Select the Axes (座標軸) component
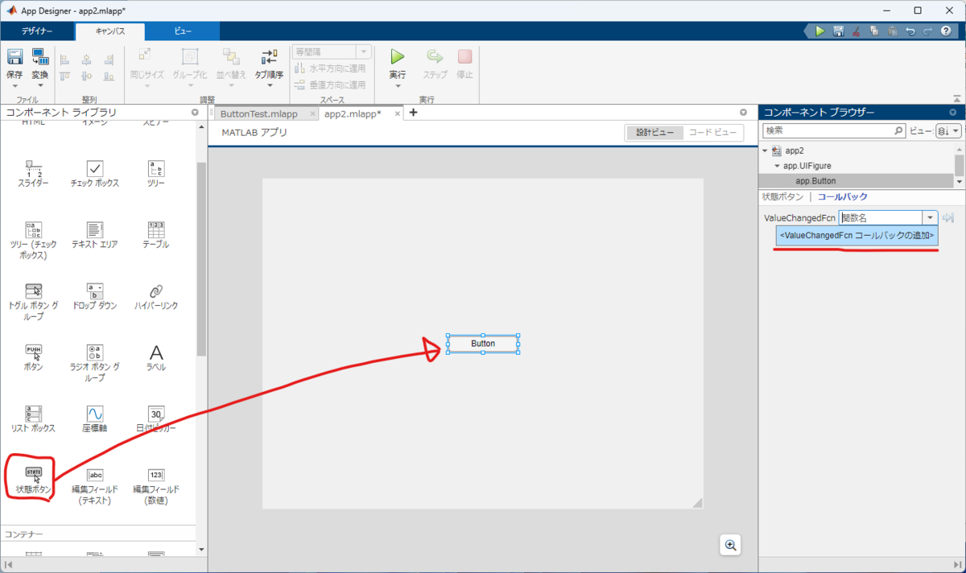The image size is (966, 573). pos(95,418)
